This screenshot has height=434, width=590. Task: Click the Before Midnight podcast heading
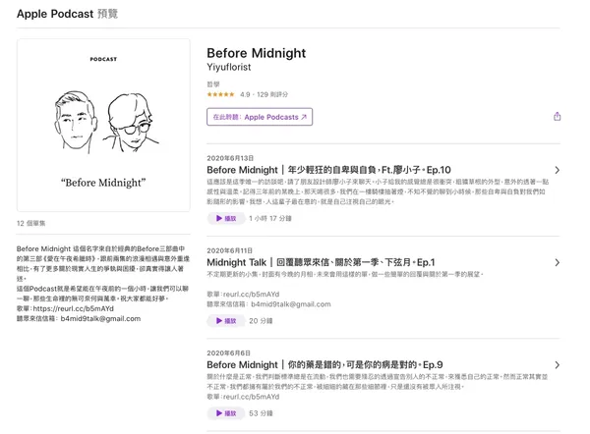tap(257, 53)
